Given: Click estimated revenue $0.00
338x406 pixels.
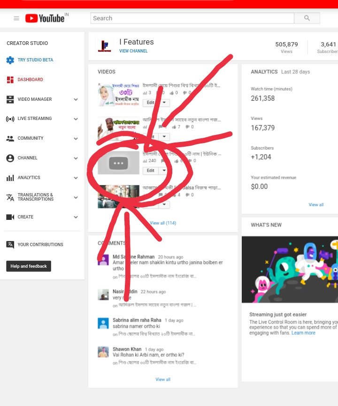Looking at the screenshot, I should 259,187.
